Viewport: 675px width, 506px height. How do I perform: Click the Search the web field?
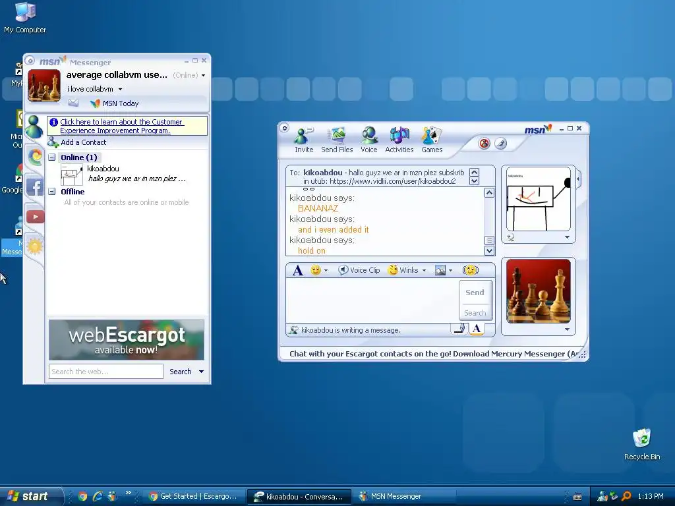point(106,372)
